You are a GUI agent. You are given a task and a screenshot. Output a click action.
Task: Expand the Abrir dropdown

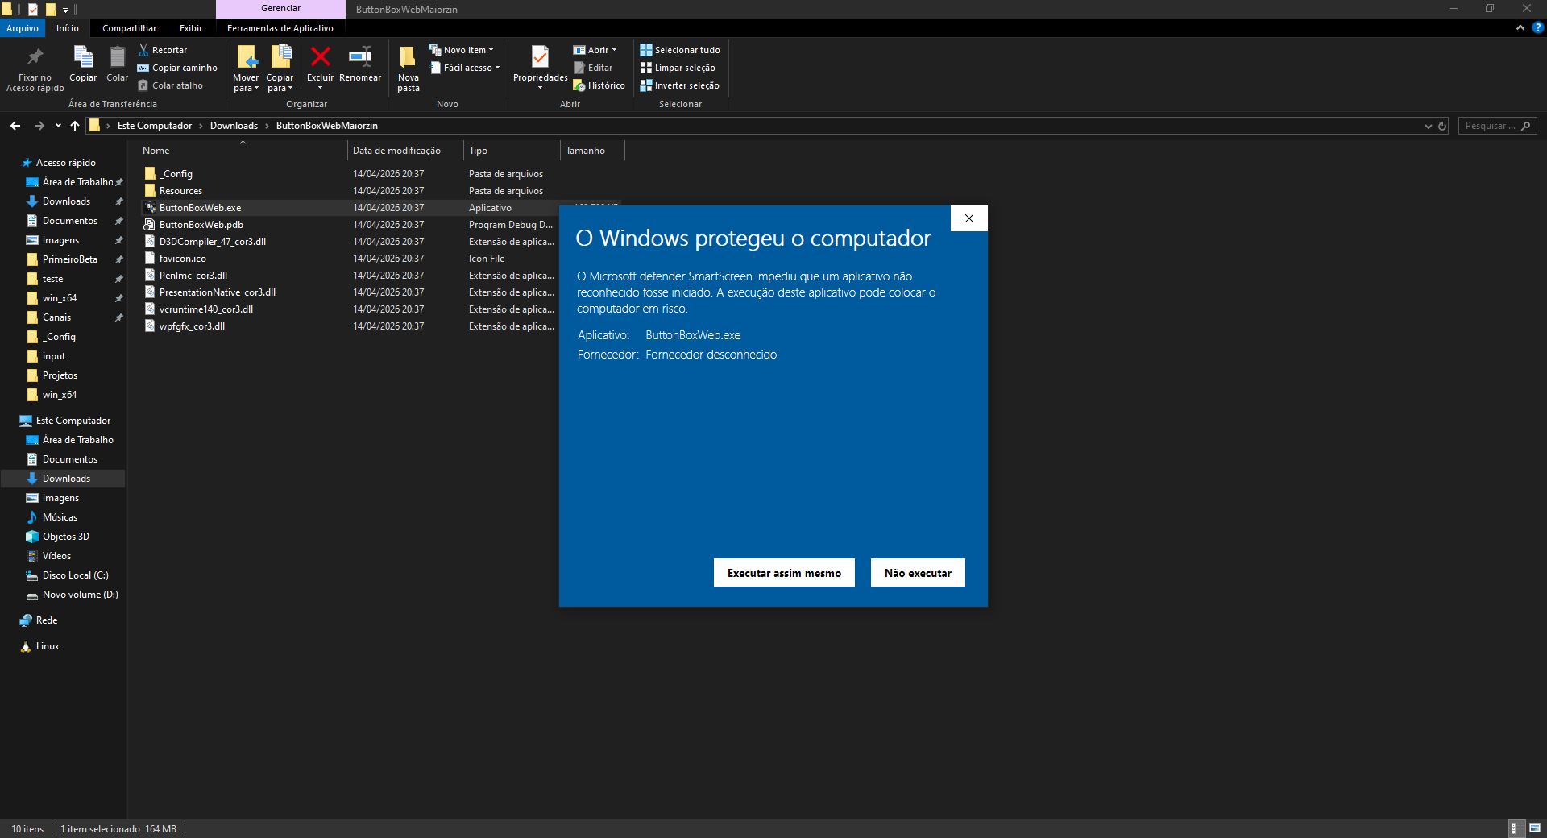[614, 50]
